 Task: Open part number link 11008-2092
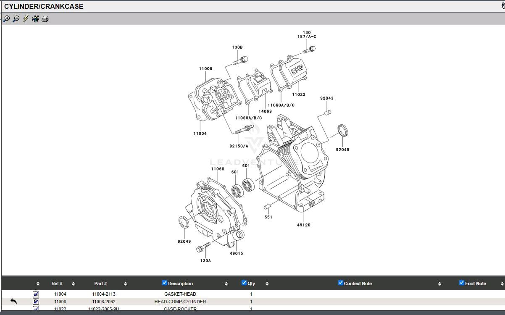tap(103, 301)
